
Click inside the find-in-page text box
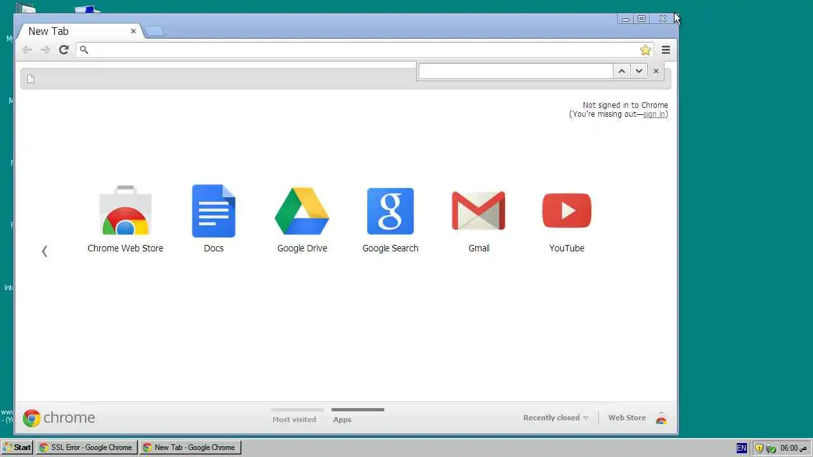coord(516,71)
